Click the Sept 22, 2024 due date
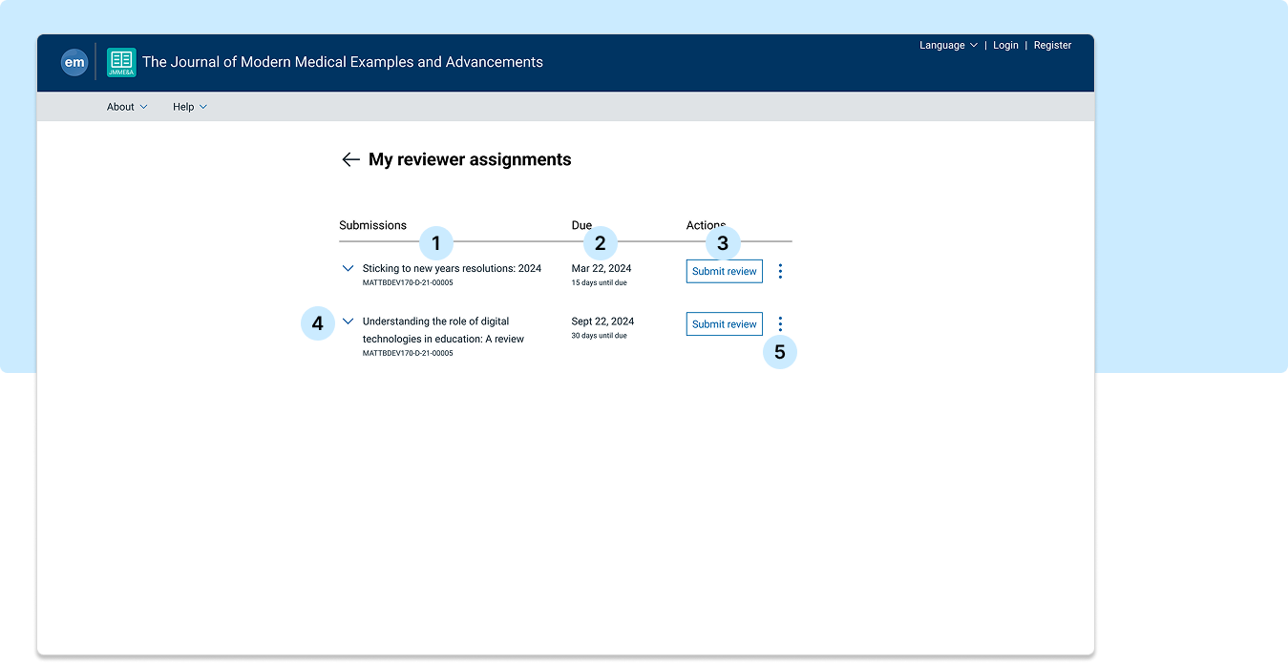This screenshot has width=1288, height=663. click(602, 321)
